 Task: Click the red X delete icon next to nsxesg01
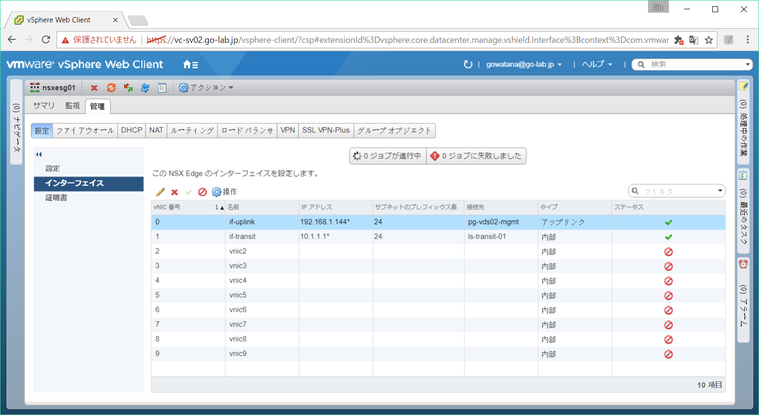(x=94, y=88)
